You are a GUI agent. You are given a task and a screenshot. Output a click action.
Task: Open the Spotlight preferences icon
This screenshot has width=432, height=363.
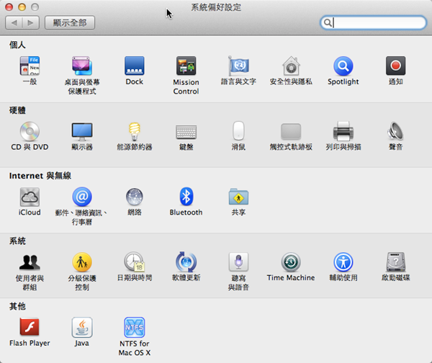pyautogui.click(x=343, y=66)
